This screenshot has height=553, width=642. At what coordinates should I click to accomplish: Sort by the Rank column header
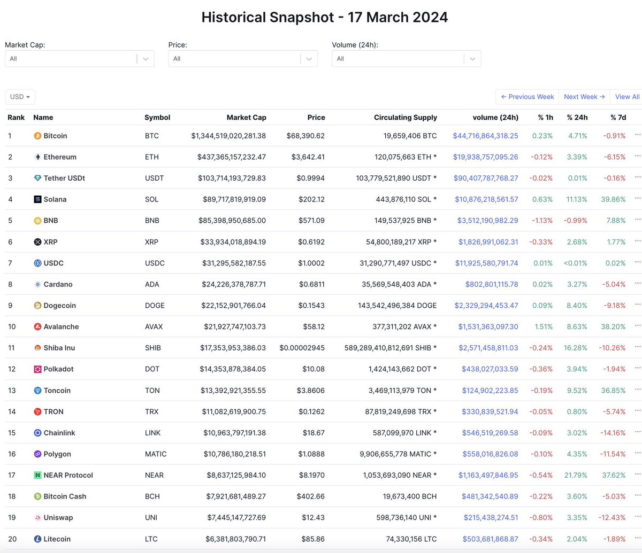(16, 118)
